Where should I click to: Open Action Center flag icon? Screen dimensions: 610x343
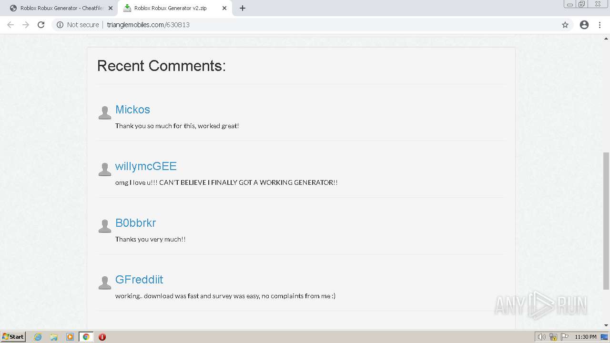click(x=564, y=337)
